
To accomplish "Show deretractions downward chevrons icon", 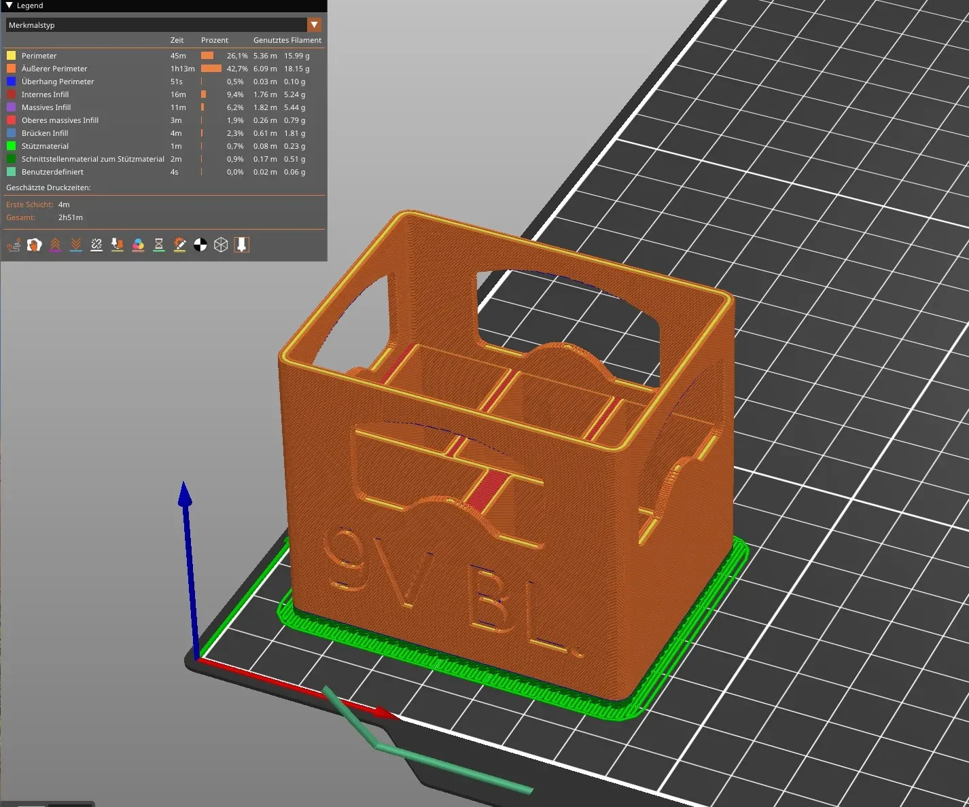I will click(76, 245).
